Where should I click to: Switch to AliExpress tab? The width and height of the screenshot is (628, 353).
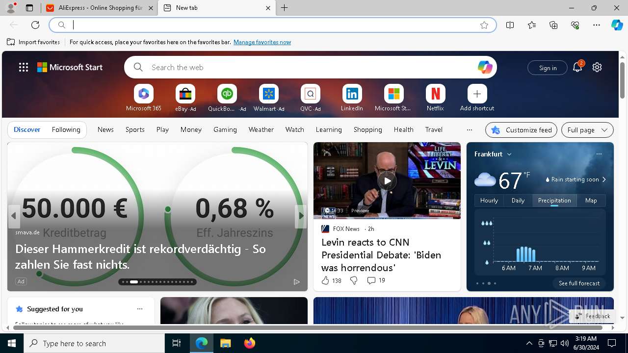click(x=99, y=8)
